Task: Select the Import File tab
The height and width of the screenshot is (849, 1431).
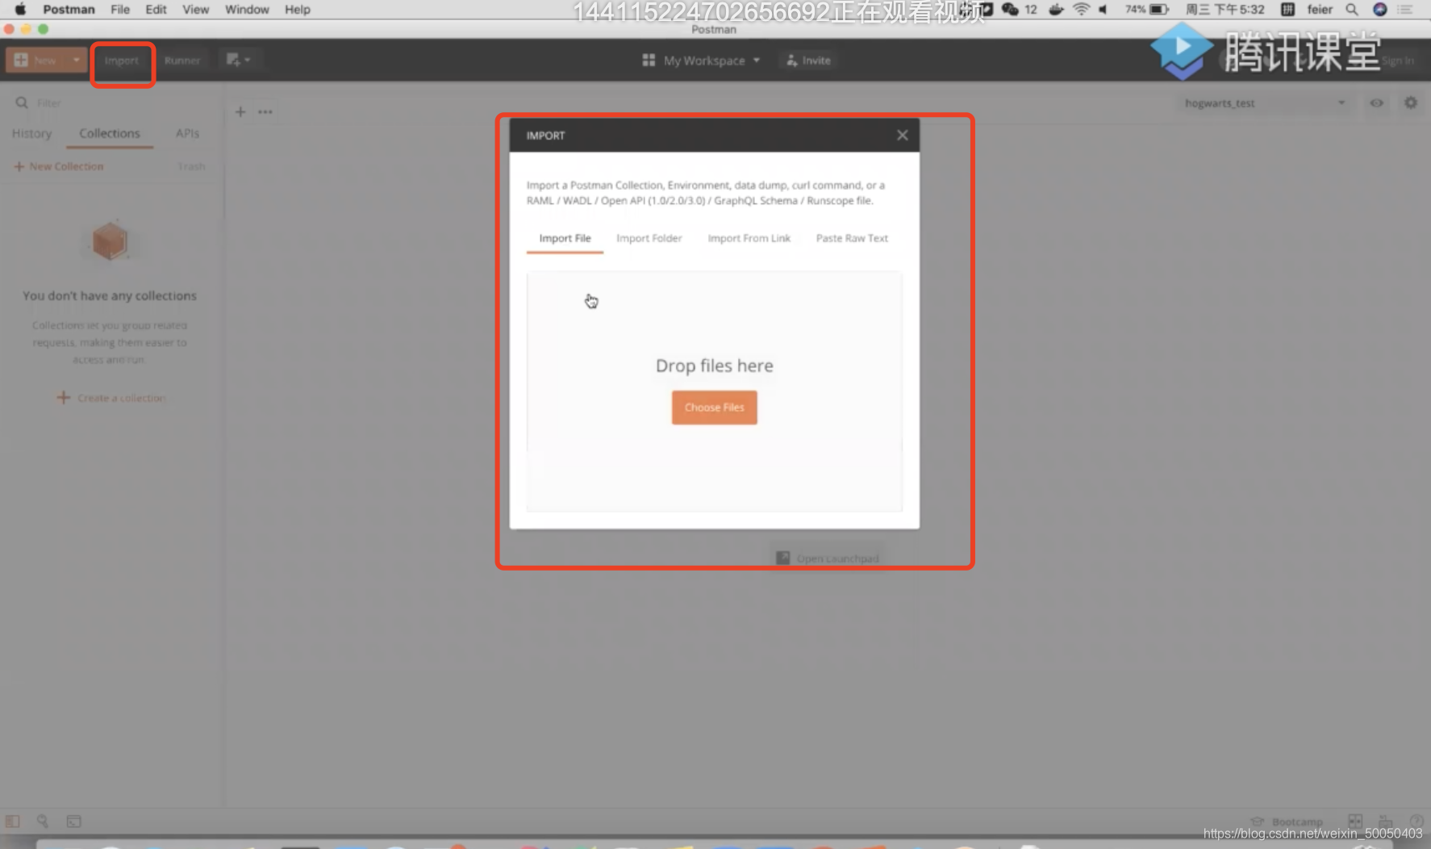Action: pos(565,238)
